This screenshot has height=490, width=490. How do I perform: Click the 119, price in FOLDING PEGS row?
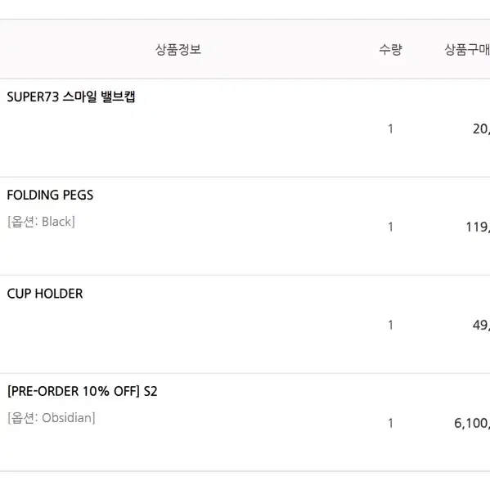[x=478, y=227]
